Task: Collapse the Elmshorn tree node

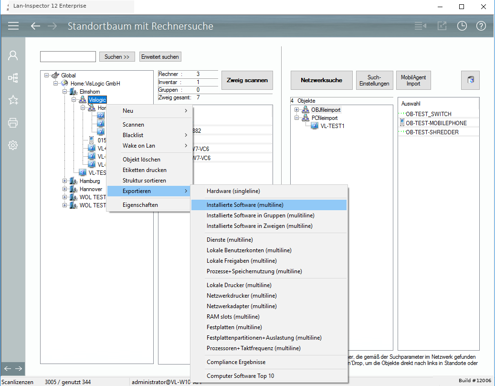Action: (x=64, y=92)
